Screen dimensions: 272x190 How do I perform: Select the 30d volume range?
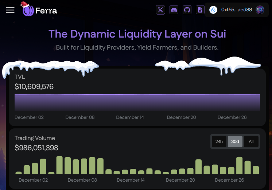click(x=235, y=141)
